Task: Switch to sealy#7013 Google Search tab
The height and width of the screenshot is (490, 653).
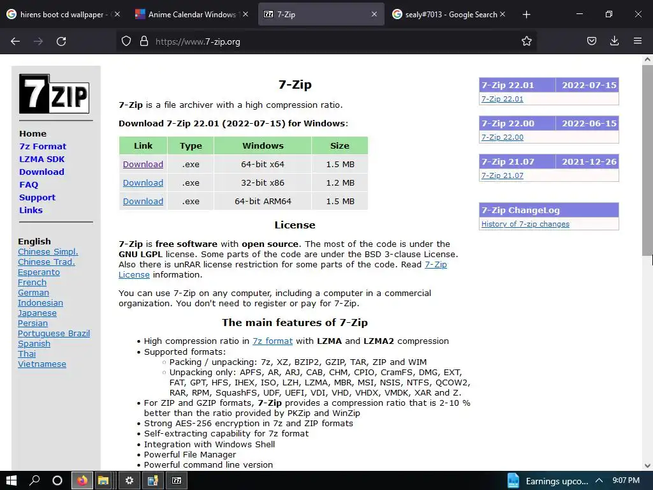Action: coord(449,14)
